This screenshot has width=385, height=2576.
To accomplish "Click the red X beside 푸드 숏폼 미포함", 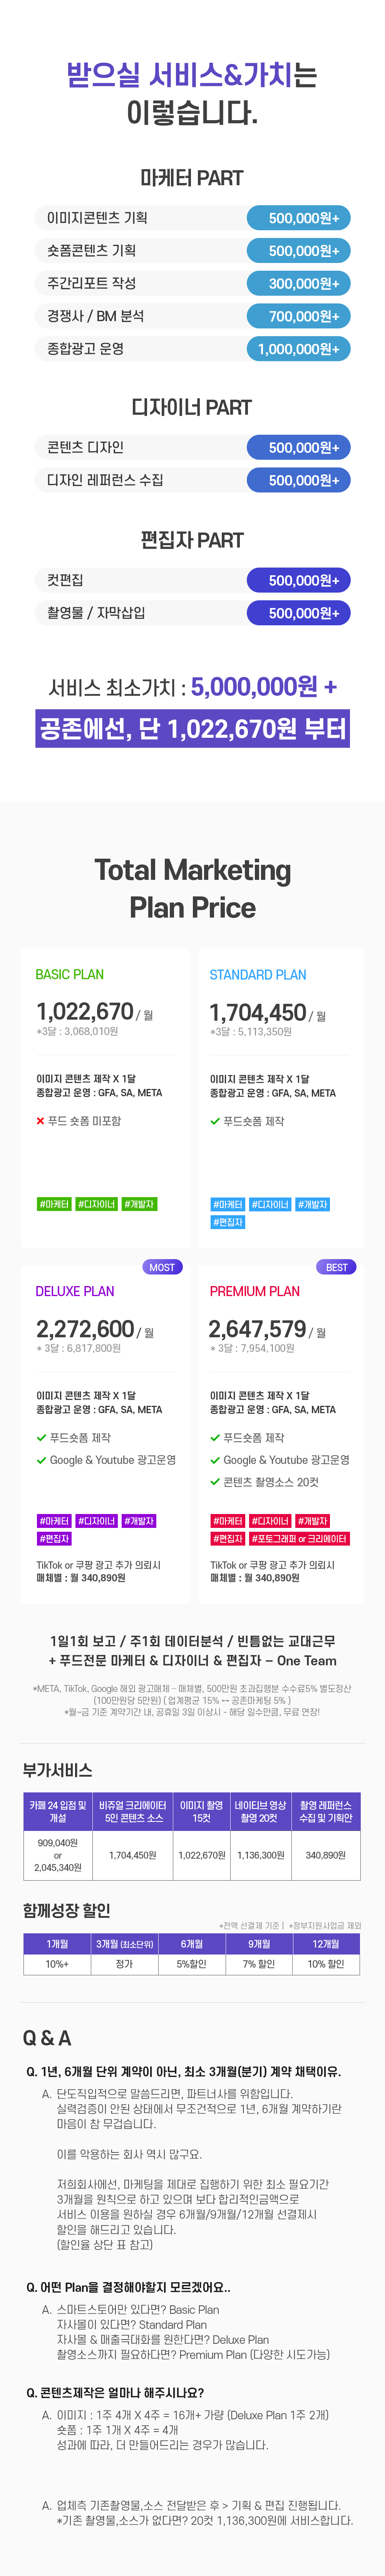I will [x=40, y=1121].
